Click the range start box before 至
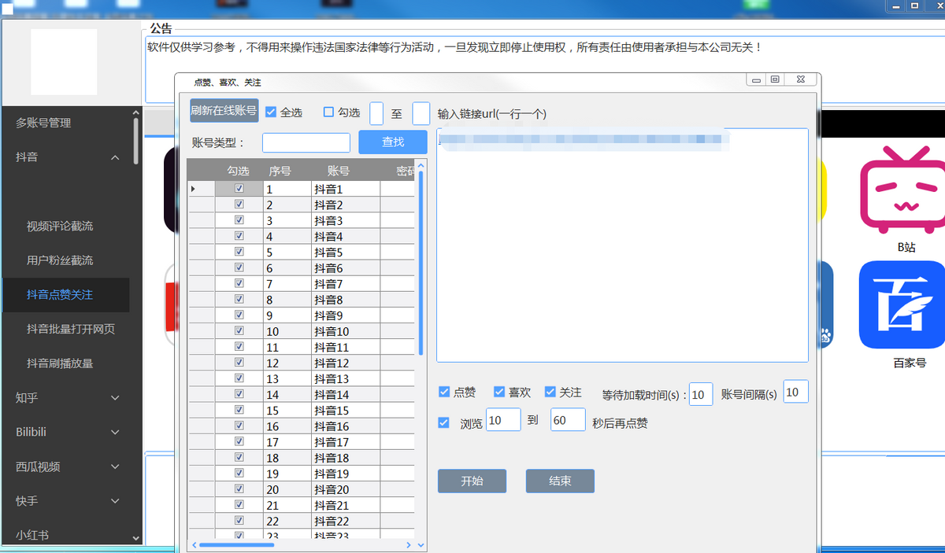This screenshot has height=553, width=945. (376, 112)
